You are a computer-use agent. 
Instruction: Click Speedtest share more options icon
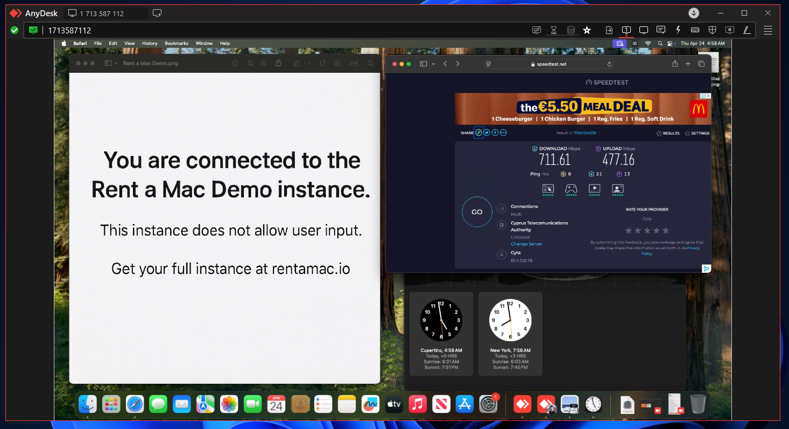[503, 132]
